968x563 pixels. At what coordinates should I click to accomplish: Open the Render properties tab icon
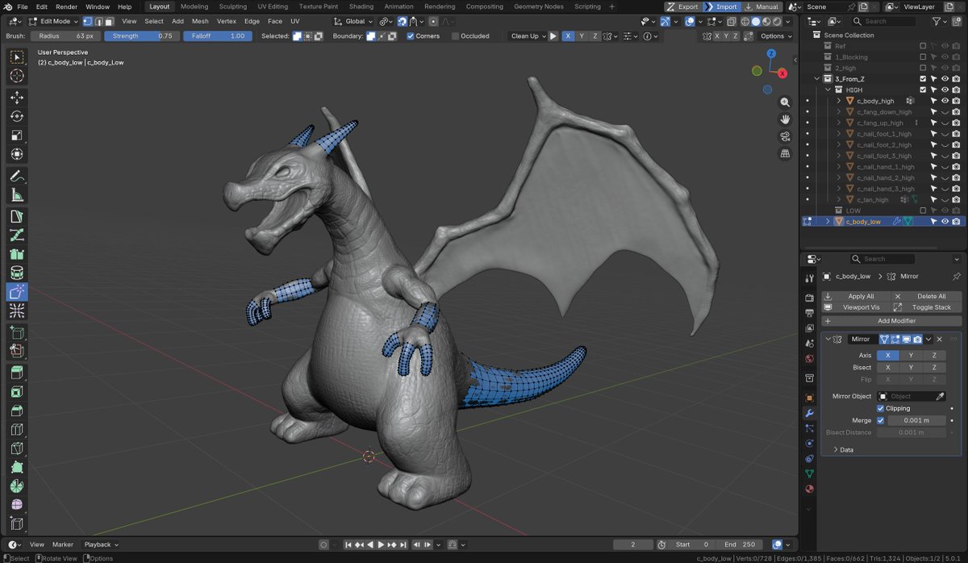pos(809,298)
